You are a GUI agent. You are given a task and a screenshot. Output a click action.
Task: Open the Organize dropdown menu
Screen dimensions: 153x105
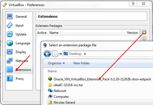(56, 63)
